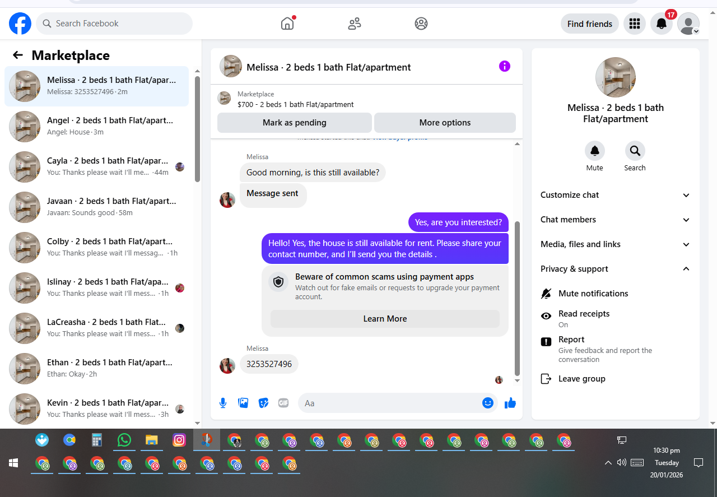Open the Windows notification center icon
717x497 pixels.
point(699,463)
